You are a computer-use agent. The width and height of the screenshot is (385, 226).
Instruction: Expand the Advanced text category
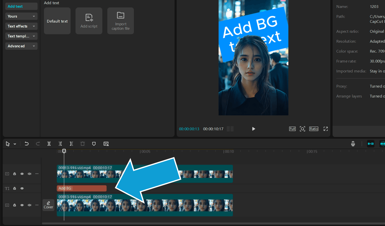point(21,46)
